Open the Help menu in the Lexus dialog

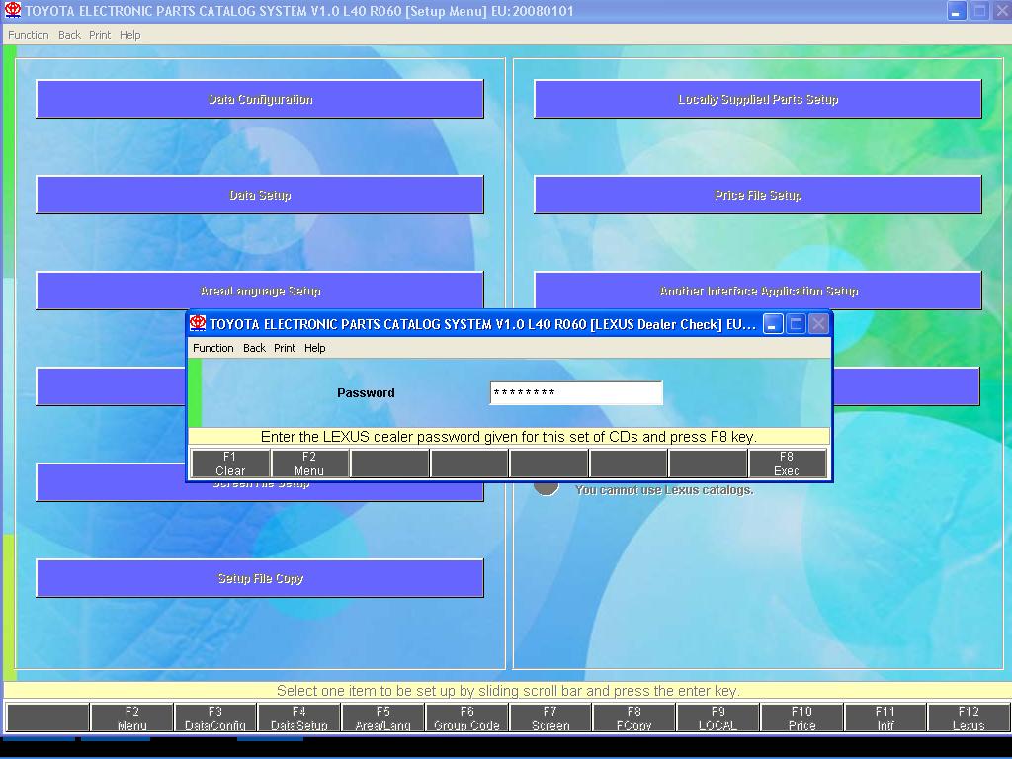tap(314, 348)
